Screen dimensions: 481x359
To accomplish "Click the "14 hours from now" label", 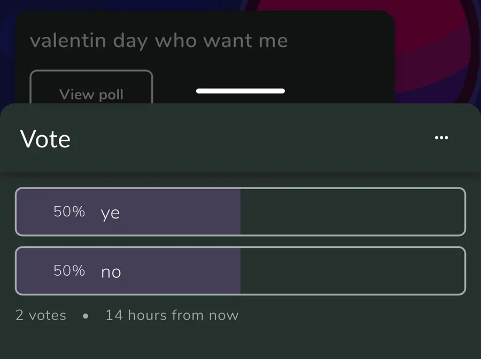I will tap(172, 315).
